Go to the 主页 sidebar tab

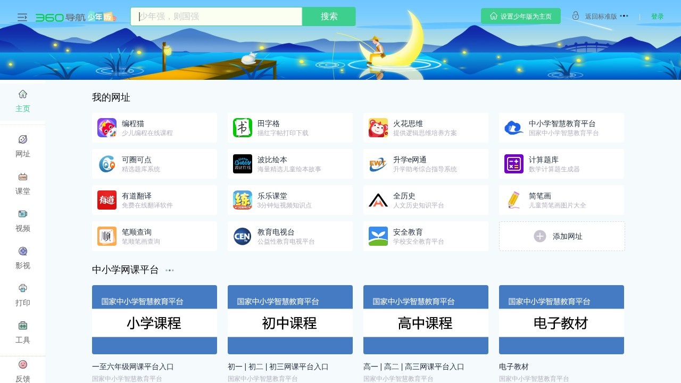(23, 101)
